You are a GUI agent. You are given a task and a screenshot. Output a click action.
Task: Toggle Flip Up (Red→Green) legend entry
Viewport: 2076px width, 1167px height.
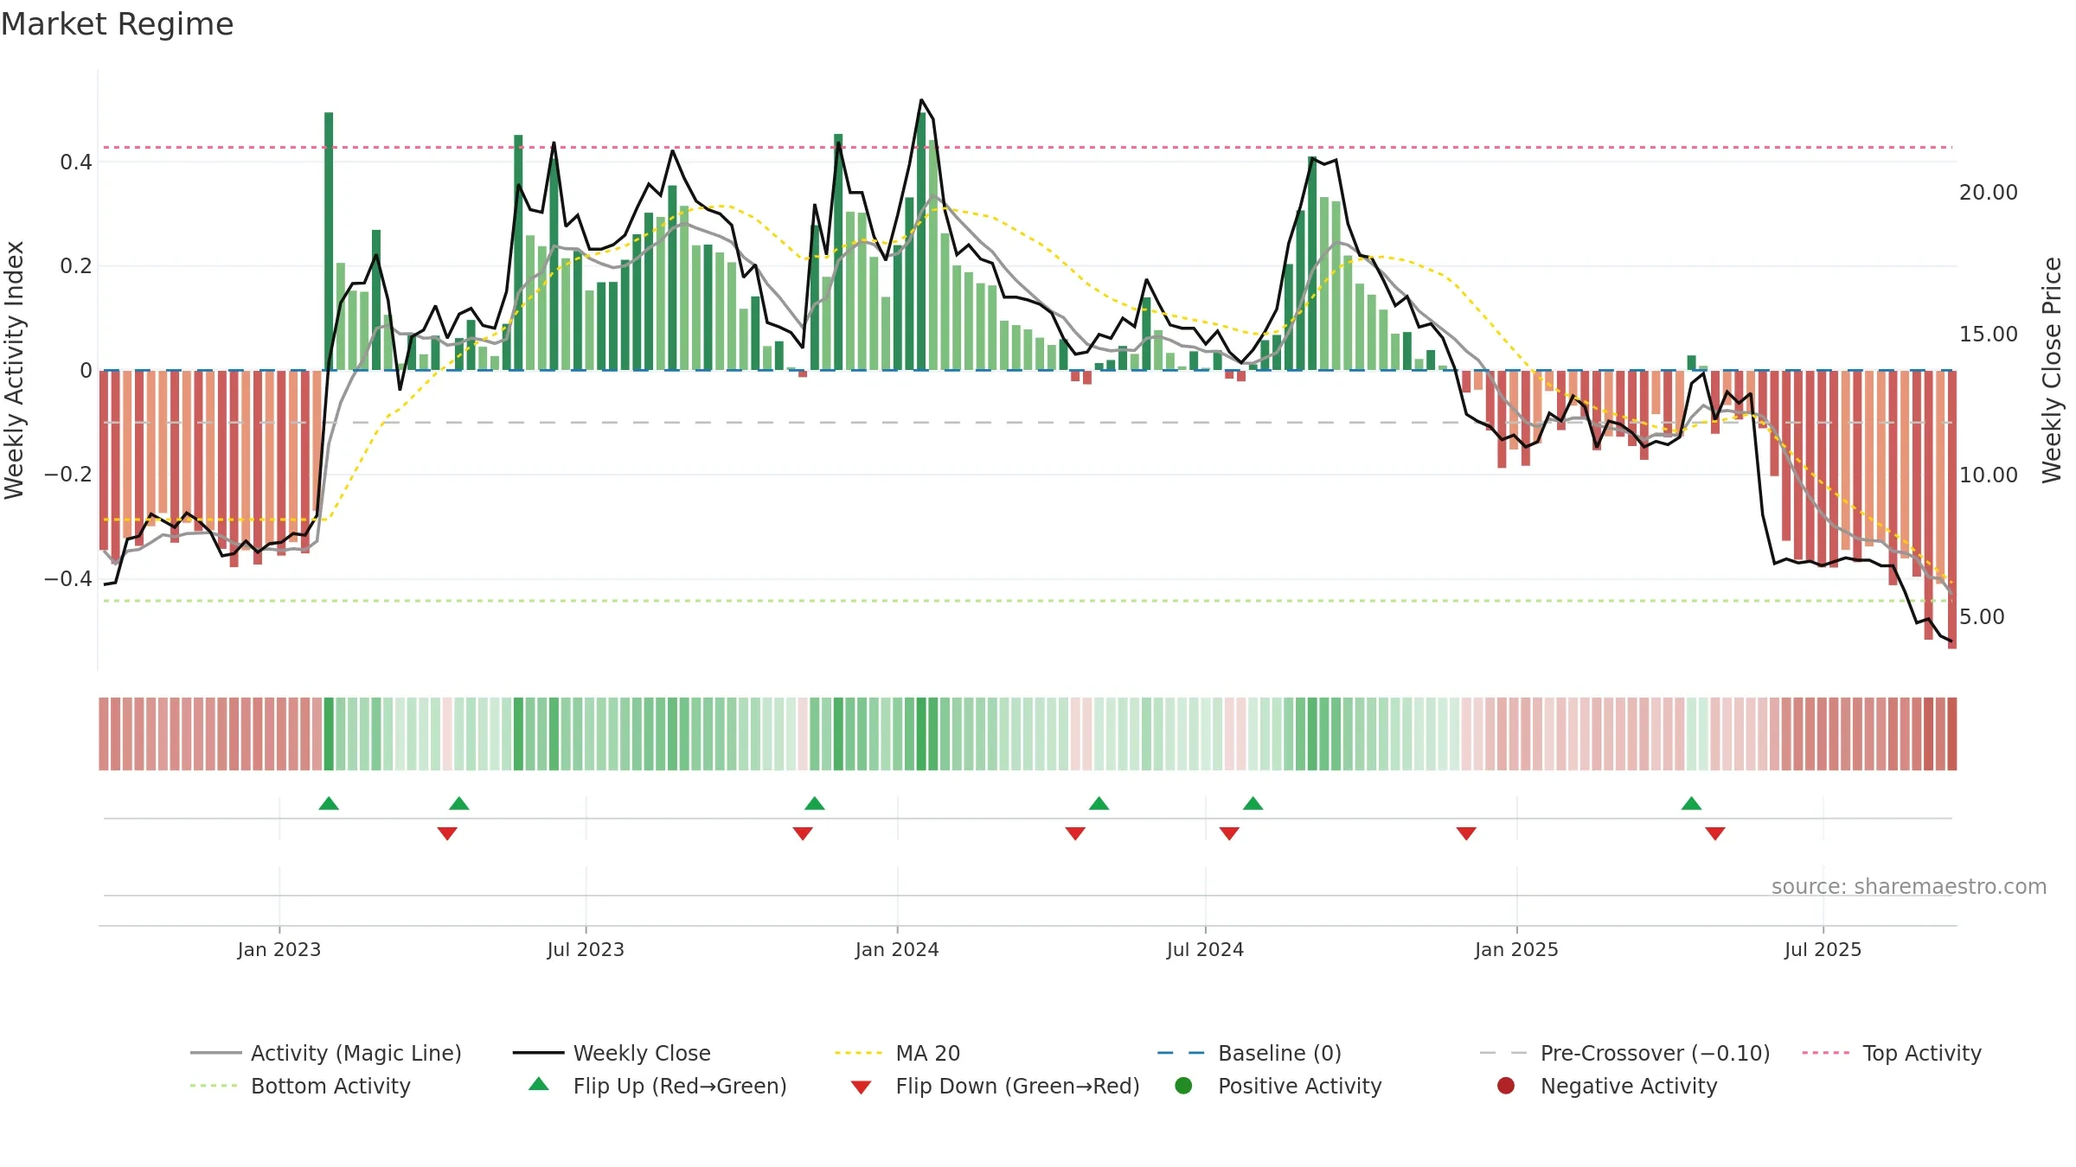[x=657, y=1086]
